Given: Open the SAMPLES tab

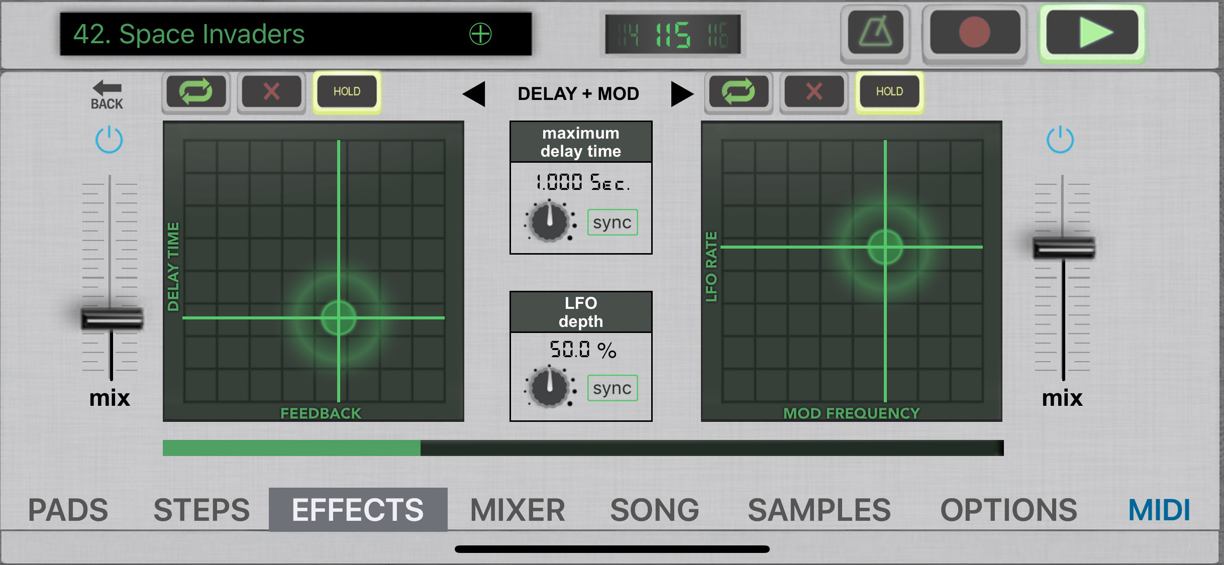Looking at the screenshot, I should (820, 510).
